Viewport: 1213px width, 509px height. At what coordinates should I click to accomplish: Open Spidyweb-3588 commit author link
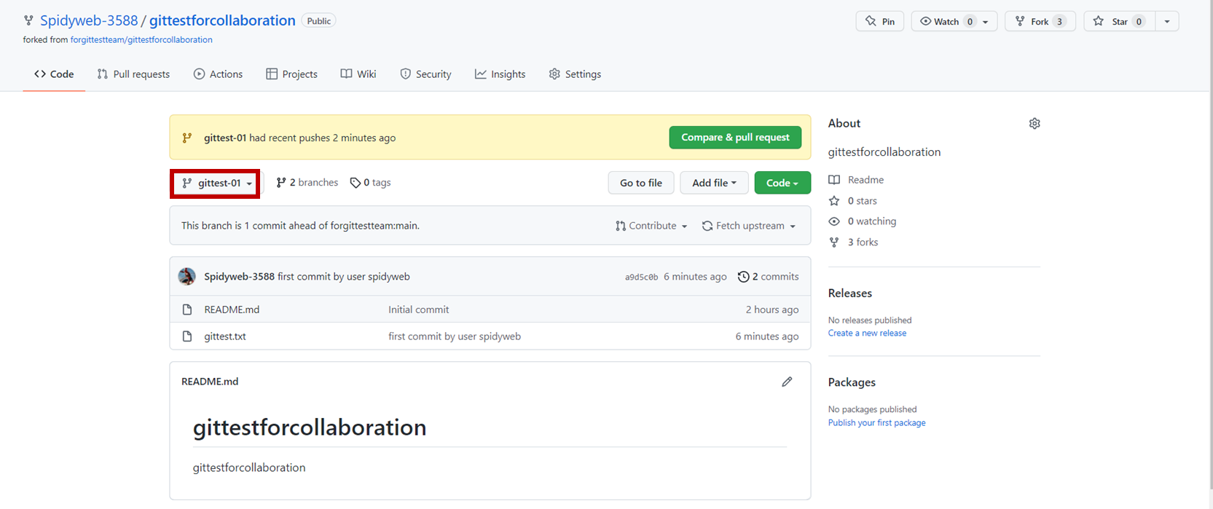coord(239,277)
